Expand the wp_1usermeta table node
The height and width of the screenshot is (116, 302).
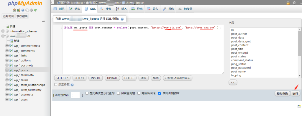pyautogui.click(x=7, y=95)
